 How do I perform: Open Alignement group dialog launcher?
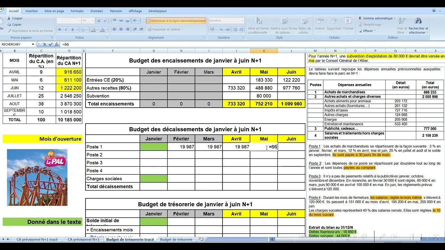click(x=204, y=37)
